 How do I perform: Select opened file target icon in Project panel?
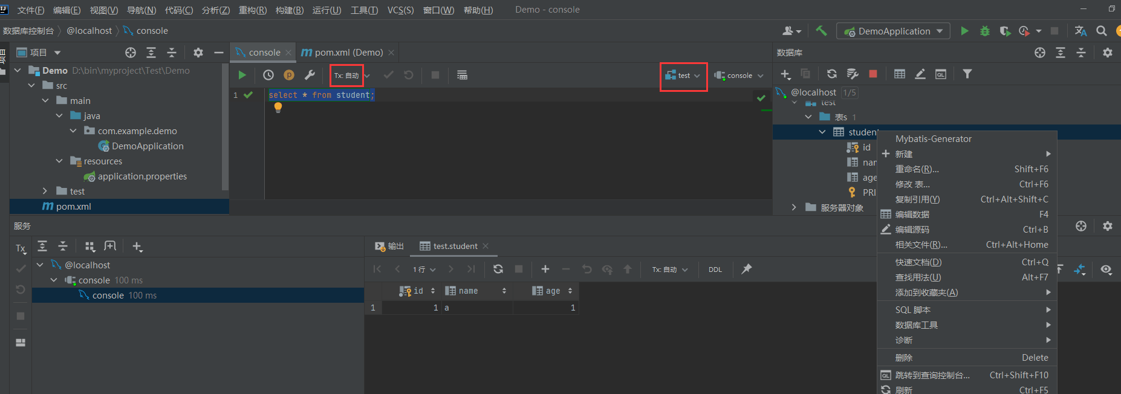tap(131, 53)
